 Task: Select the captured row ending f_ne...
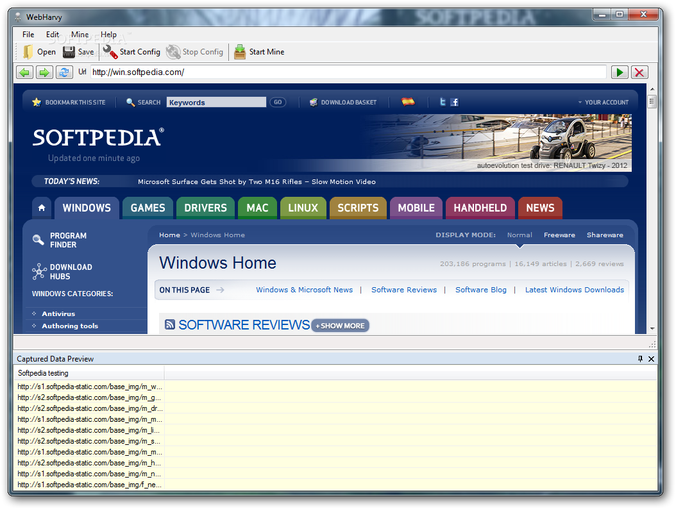click(90, 485)
